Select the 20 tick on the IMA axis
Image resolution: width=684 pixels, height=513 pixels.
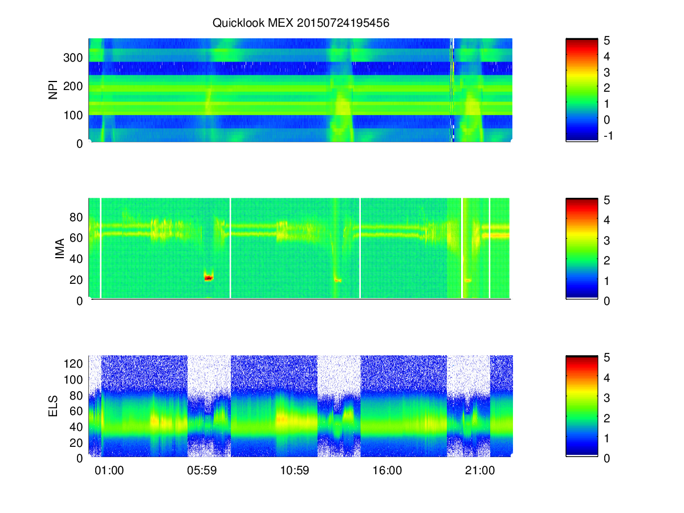pyautogui.click(x=78, y=279)
